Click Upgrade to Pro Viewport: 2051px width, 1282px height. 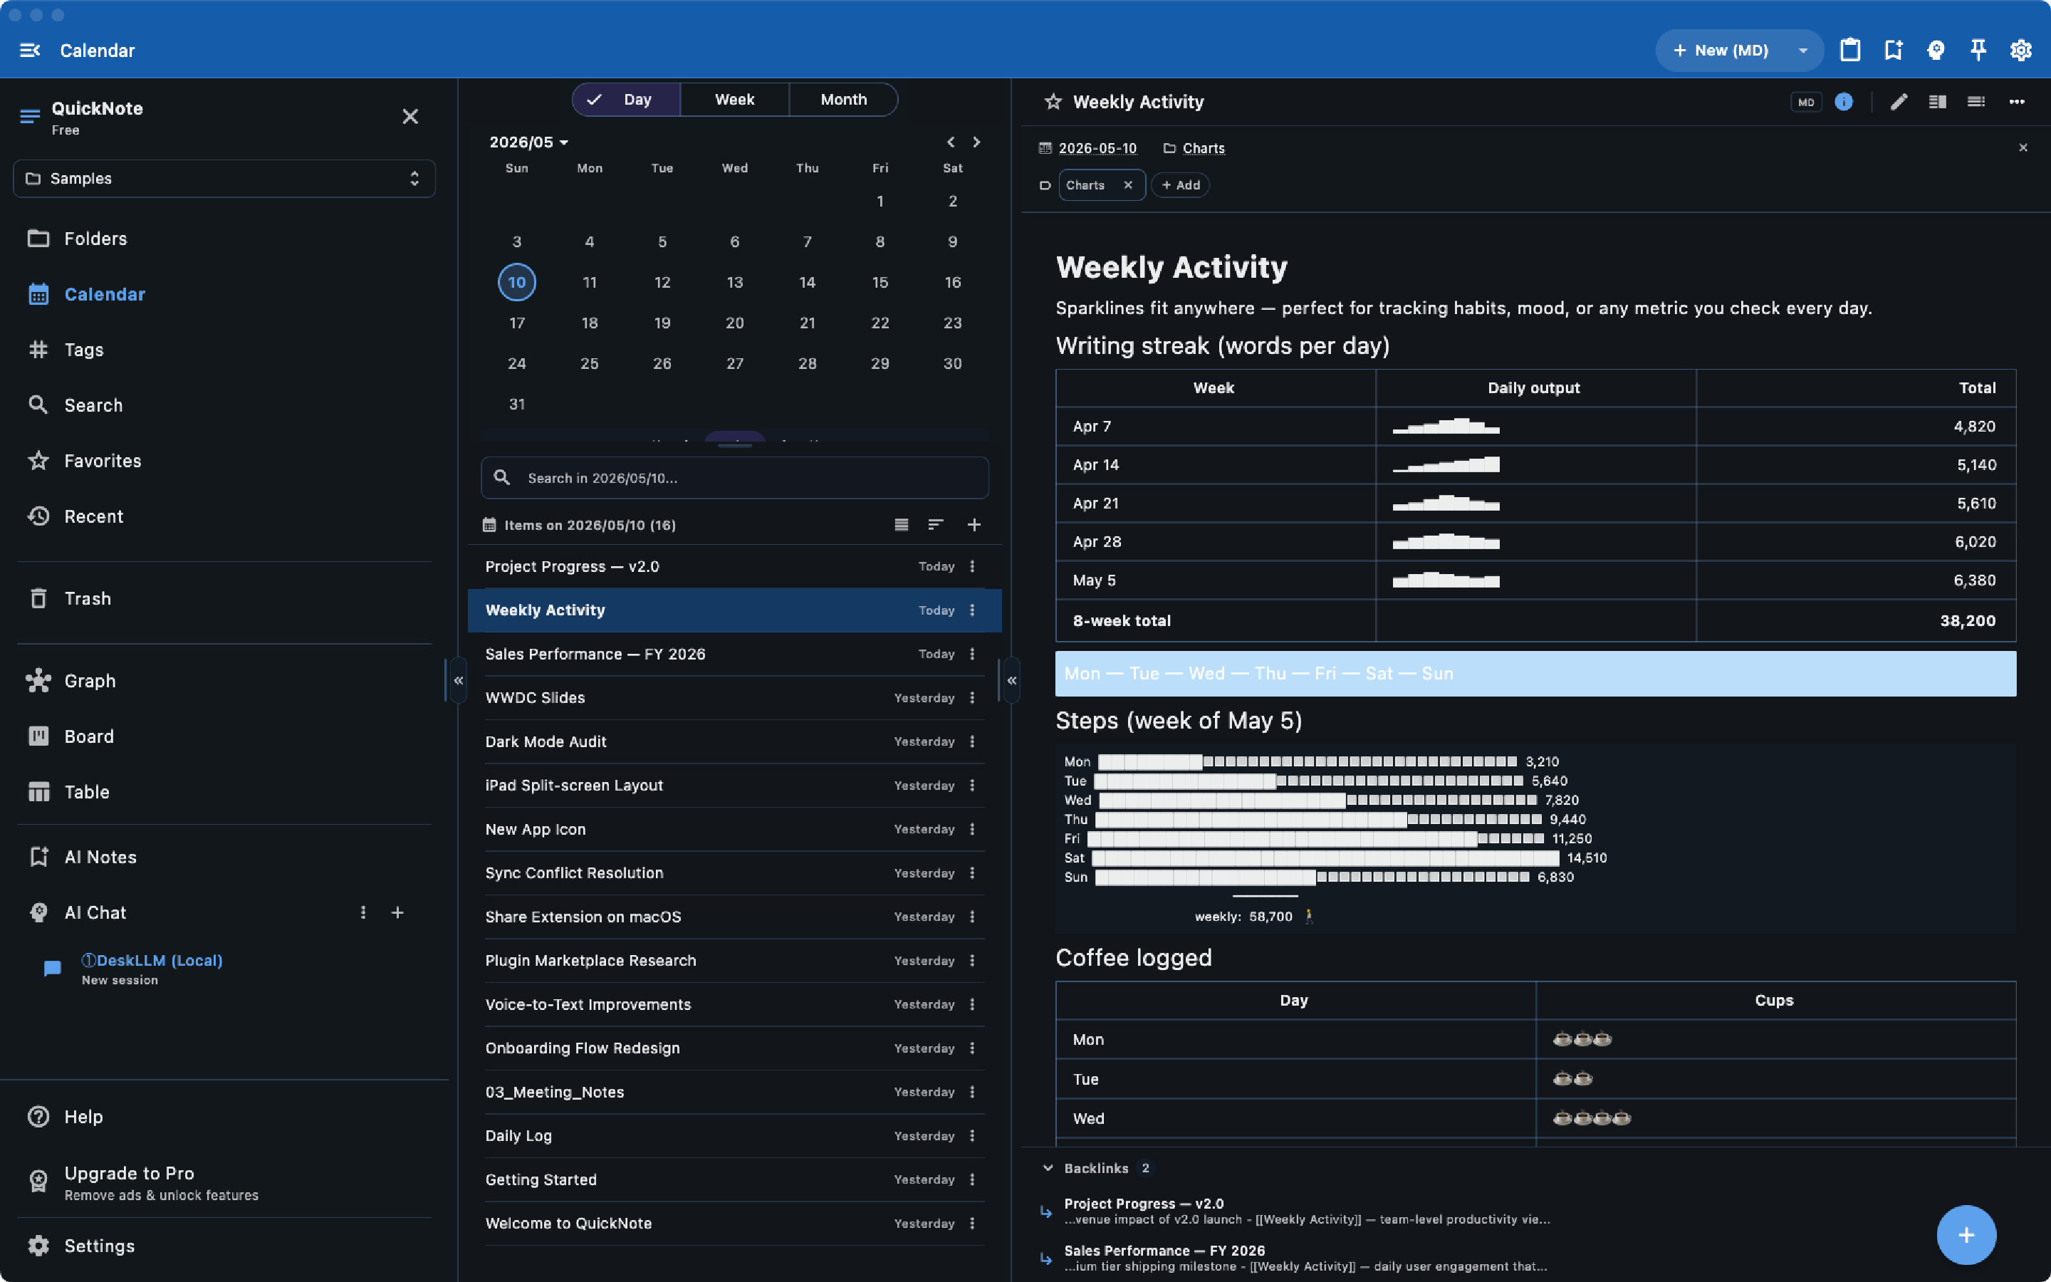(x=224, y=1183)
